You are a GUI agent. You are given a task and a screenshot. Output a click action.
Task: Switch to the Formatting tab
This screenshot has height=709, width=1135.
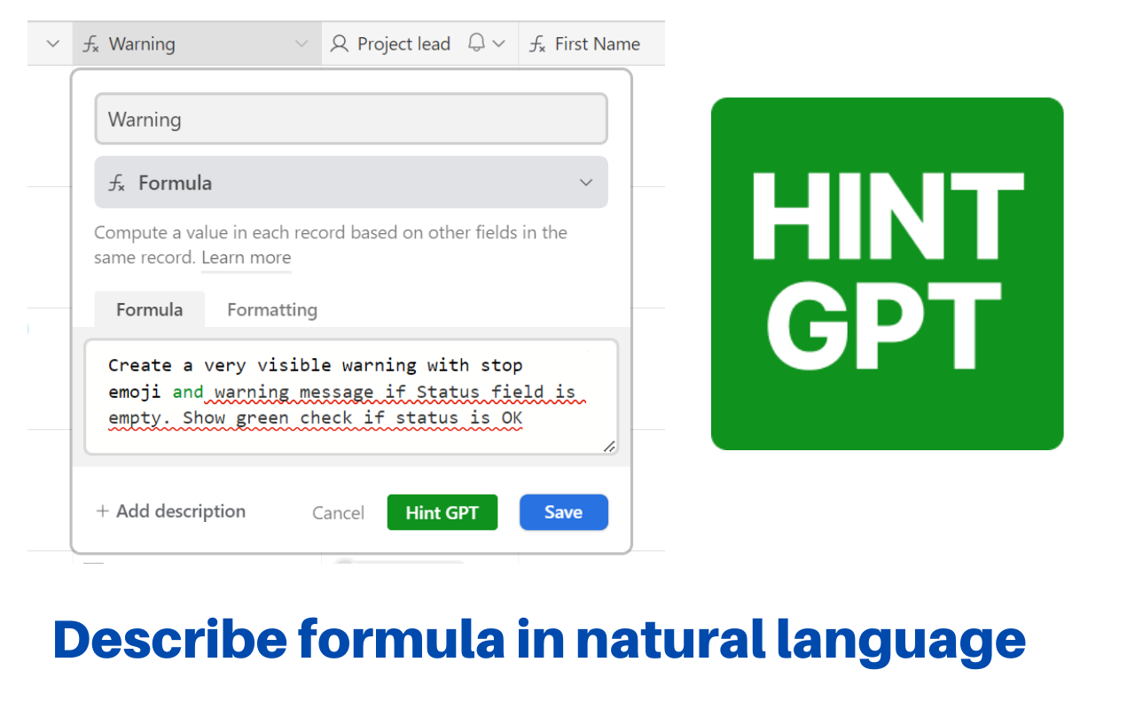[271, 309]
